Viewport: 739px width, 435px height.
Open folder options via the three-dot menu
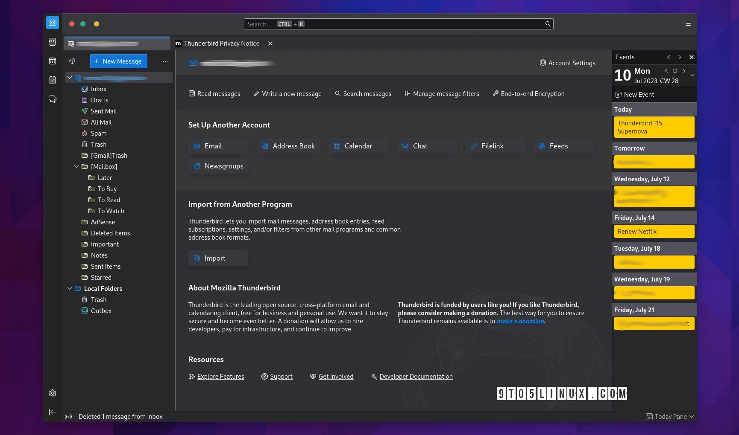pyautogui.click(x=165, y=61)
